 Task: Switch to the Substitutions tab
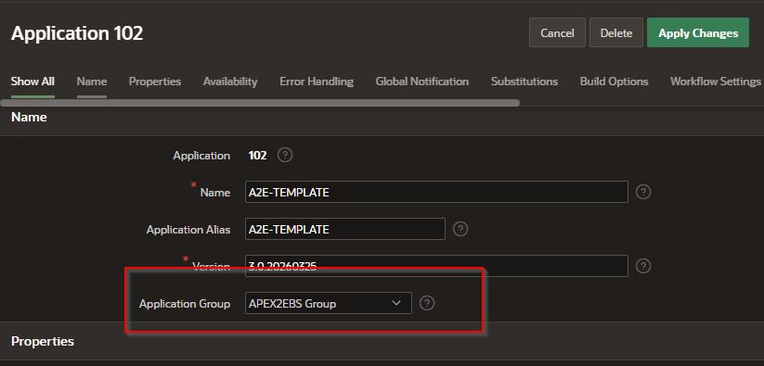click(x=524, y=82)
